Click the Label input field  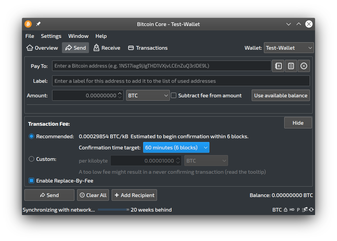coord(181,81)
